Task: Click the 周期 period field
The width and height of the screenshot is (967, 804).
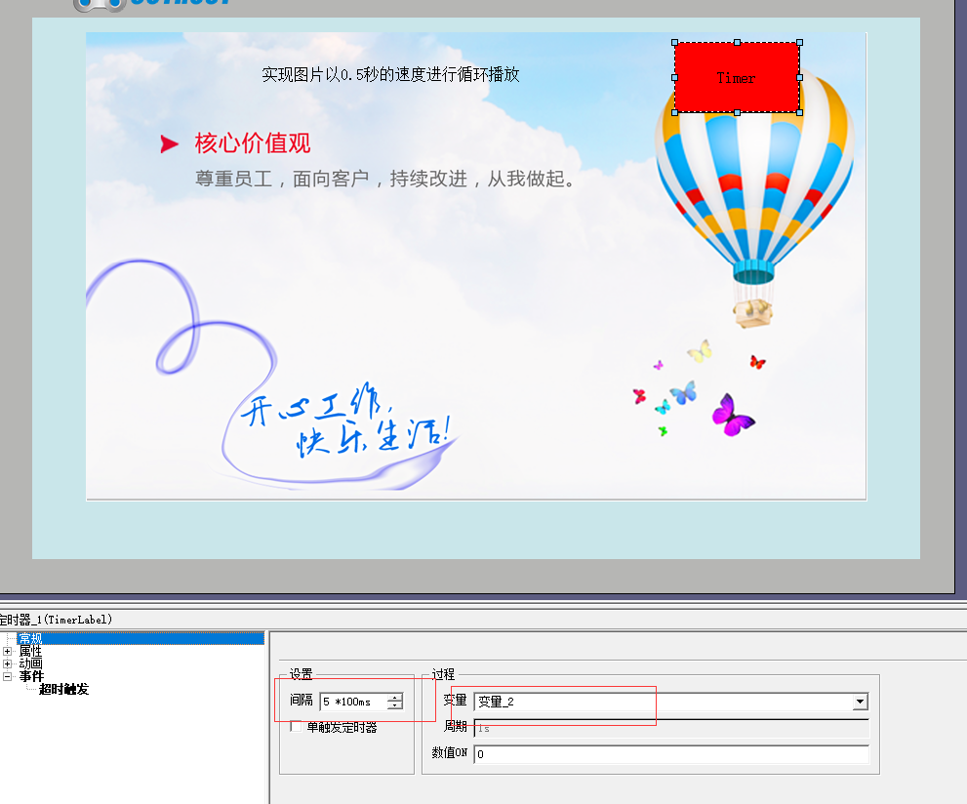Action: (671, 728)
